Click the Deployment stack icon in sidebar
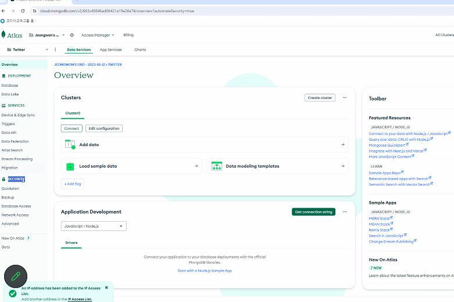This screenshot has height=302, width=454. (x=3, y=76)
